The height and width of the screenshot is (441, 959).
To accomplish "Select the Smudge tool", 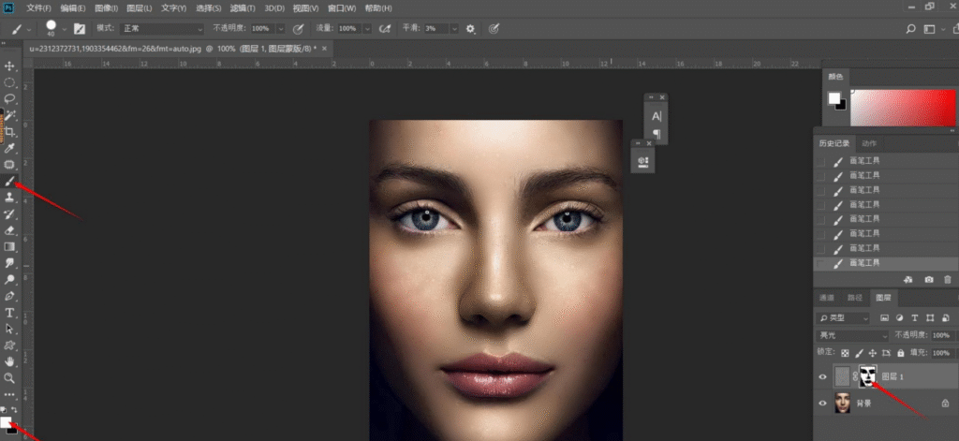I will (x=9, y=263).
